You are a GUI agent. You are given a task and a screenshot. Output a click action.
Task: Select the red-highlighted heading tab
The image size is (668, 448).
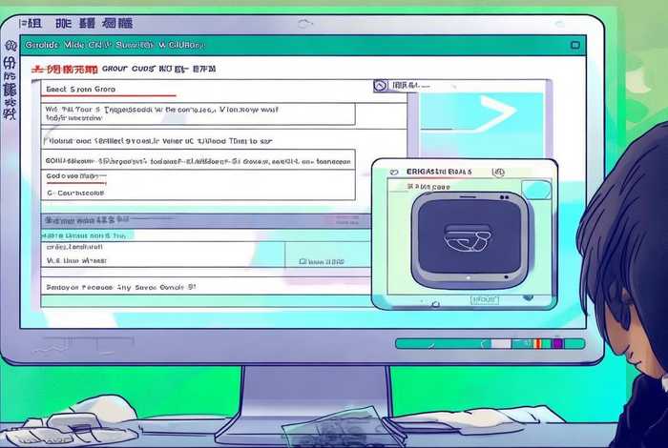tap(64, 70)
